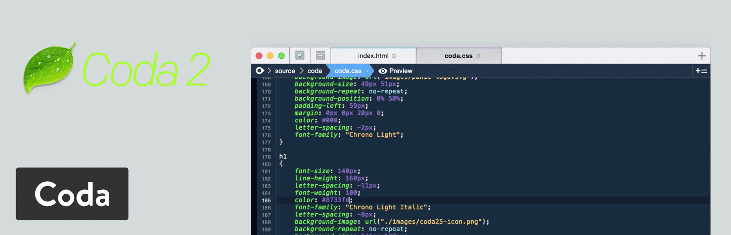The width and height of the screenshot is (731, 235).
Task: Open the split pane icon in path bar
Action: (x=701, y=71)
